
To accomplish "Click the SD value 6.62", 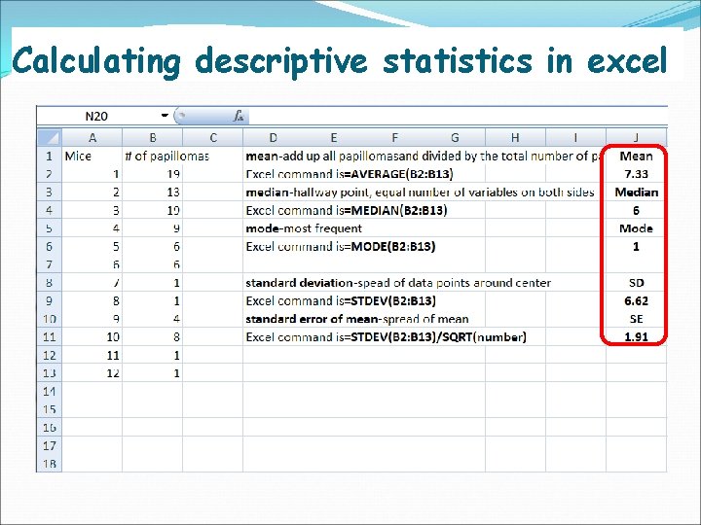I will (x=636, y=300).
